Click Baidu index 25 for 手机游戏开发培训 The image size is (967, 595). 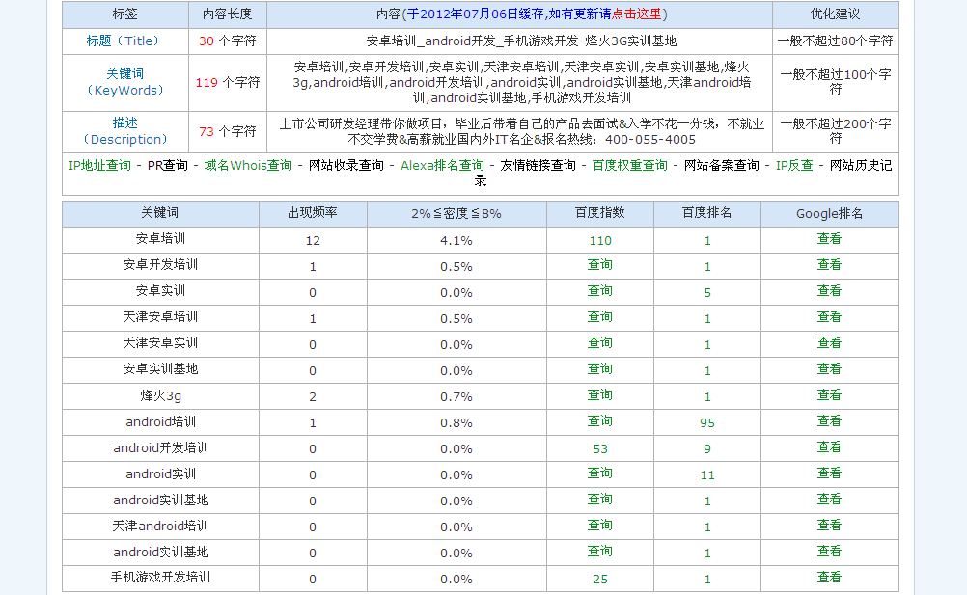600,579
